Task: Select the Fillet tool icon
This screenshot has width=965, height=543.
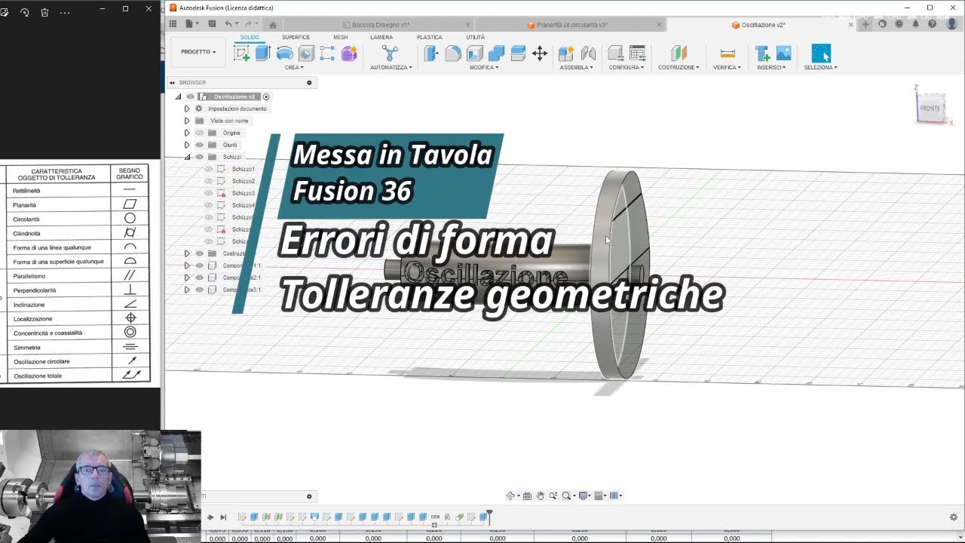Action: (x=453, y=53)
